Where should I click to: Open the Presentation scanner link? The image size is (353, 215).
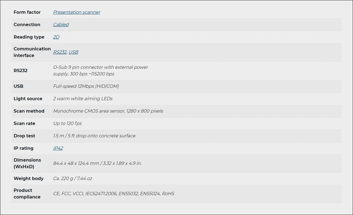click(x=77, y=12)
